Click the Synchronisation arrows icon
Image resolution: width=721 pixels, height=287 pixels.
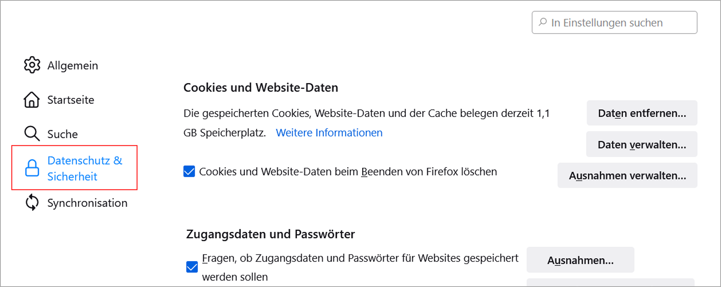tap(32, 203)
